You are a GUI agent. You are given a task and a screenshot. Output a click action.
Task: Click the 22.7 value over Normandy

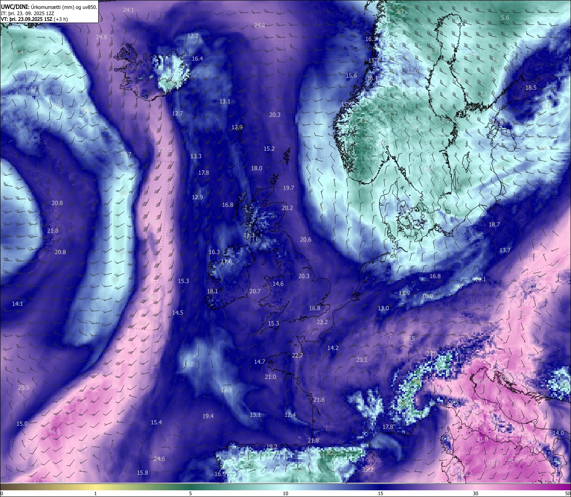(298, 356)
